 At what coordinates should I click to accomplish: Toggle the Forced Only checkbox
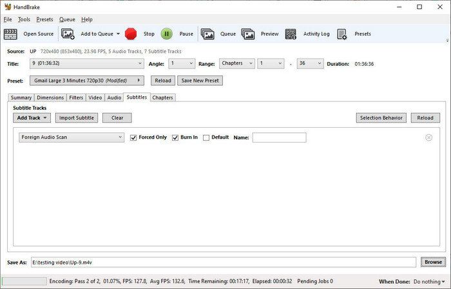pyautogui.click(x=133, y=137)
